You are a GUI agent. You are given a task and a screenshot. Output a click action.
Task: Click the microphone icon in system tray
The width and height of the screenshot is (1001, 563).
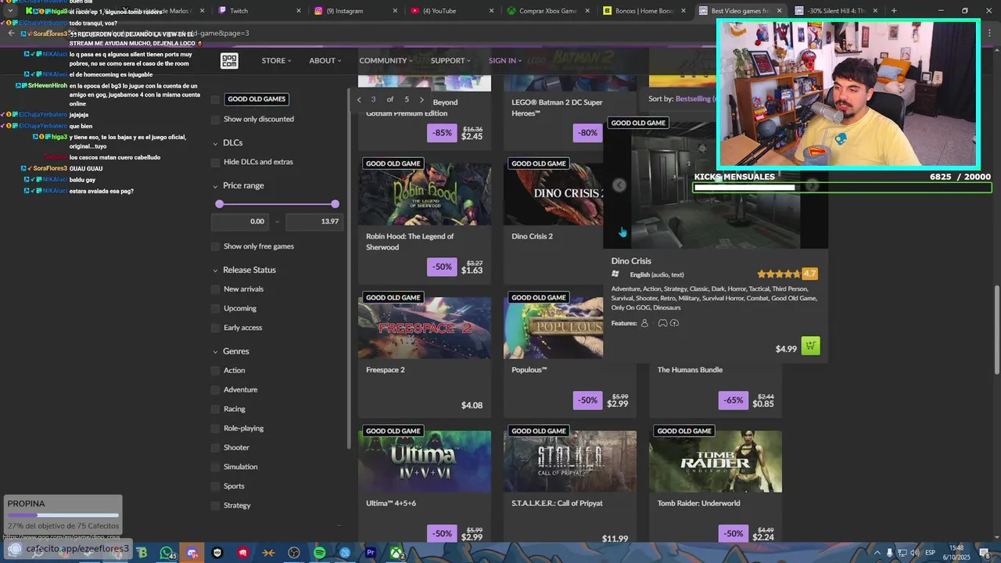click(890, 553)
